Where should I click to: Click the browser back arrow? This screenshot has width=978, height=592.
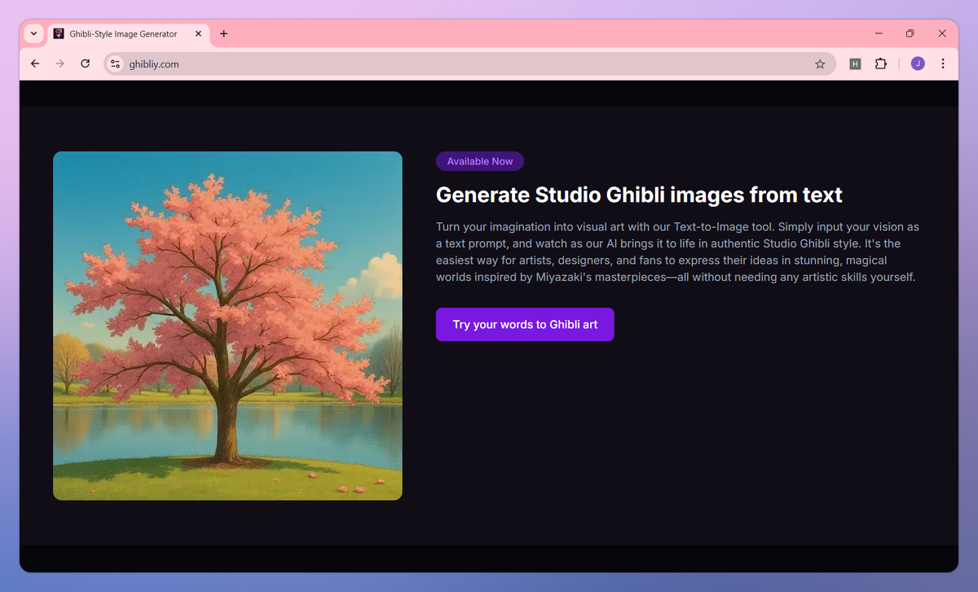coord(34,64)
